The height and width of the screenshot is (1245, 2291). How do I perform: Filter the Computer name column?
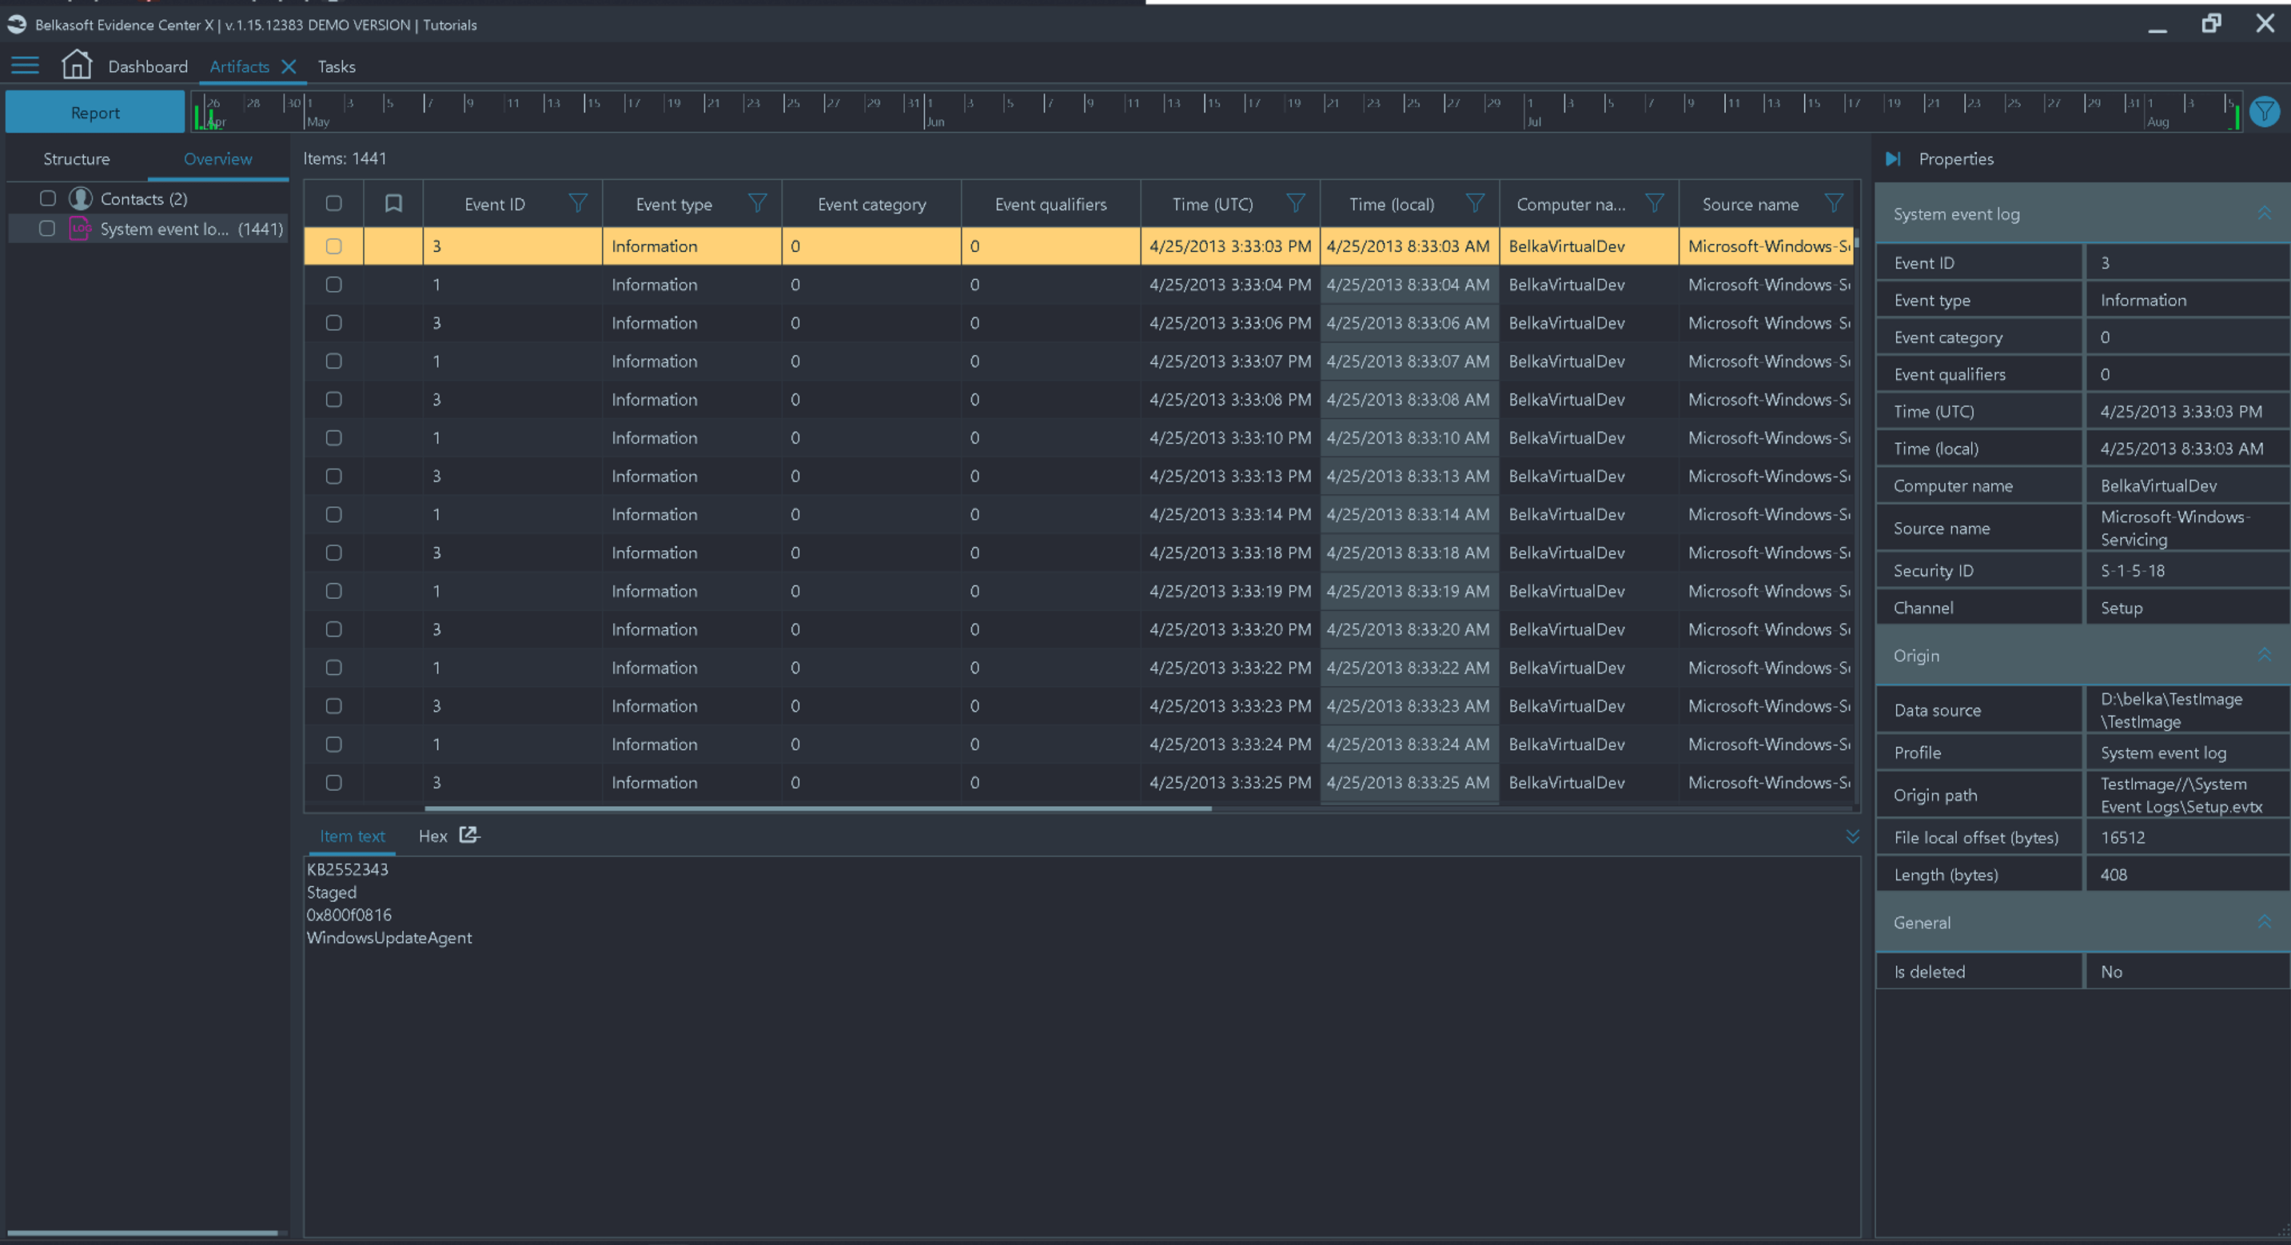pos(1654,204)
